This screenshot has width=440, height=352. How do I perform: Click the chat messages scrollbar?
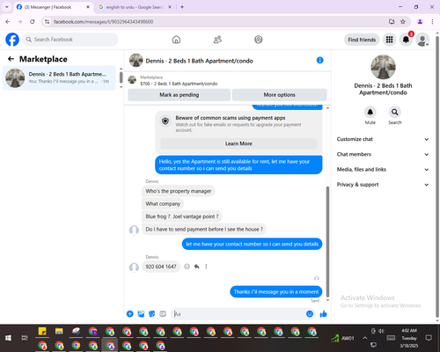[327, 241]
